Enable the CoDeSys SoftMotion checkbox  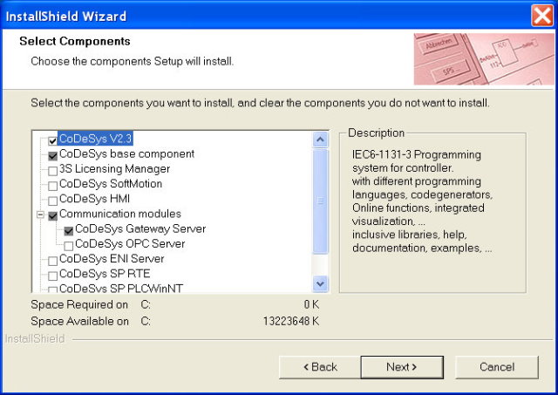[x=53, y=185]
